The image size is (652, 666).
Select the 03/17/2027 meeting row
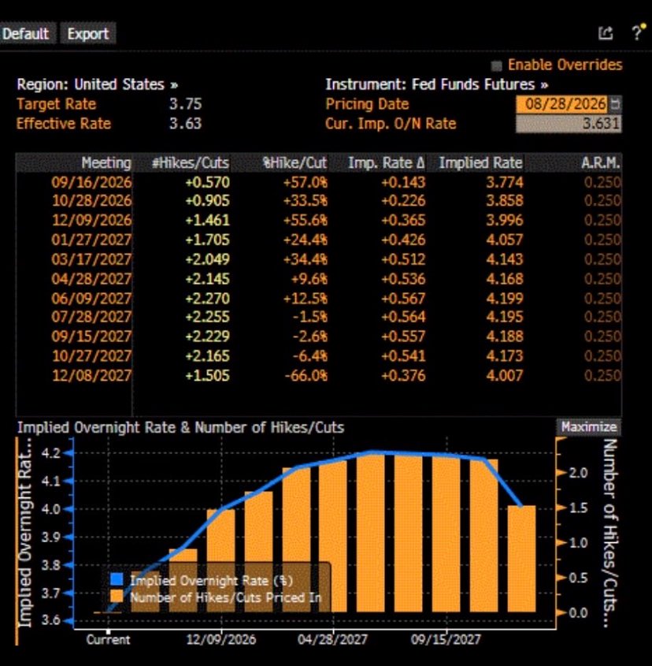click(318, 259)
